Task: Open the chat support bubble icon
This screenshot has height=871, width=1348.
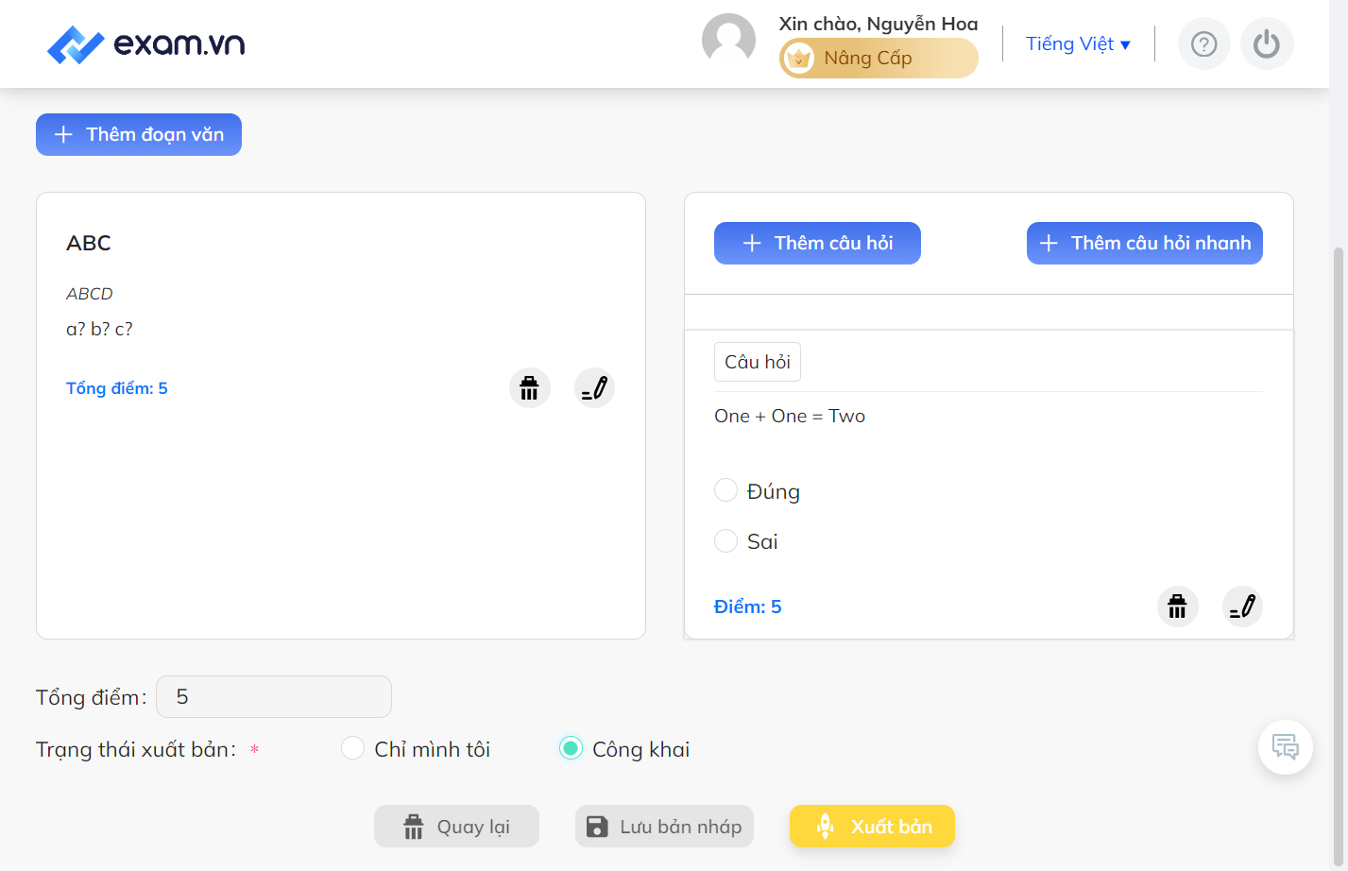Action: coord(1285,747)
